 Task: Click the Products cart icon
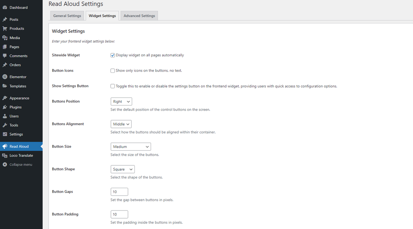pos(5,29)
